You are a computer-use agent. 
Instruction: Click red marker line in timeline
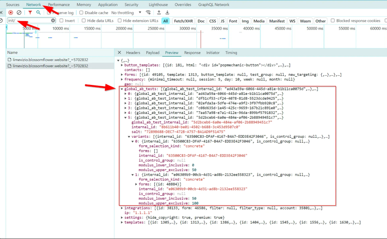(201, 39)
